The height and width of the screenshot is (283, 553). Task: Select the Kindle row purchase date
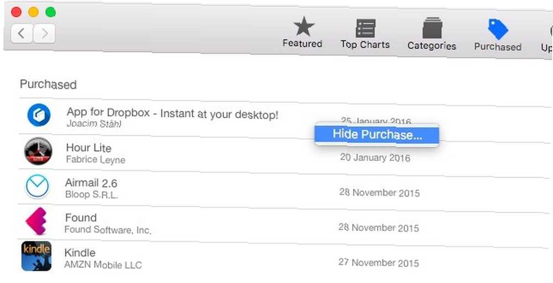click(379, 263)
